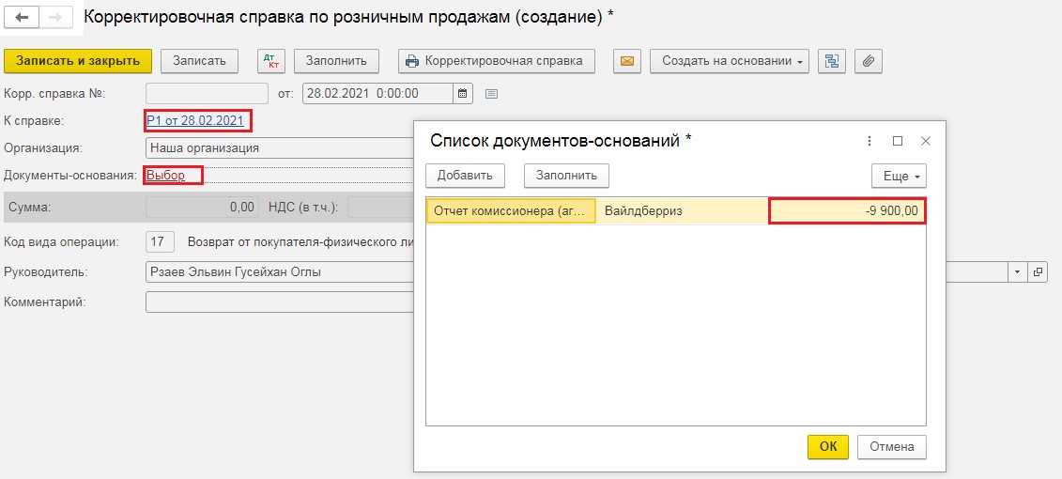The width and height of the screenshot is (1062, 479).
Task: Open the Р1 от 28.02.2021 link
Action: 195,121
